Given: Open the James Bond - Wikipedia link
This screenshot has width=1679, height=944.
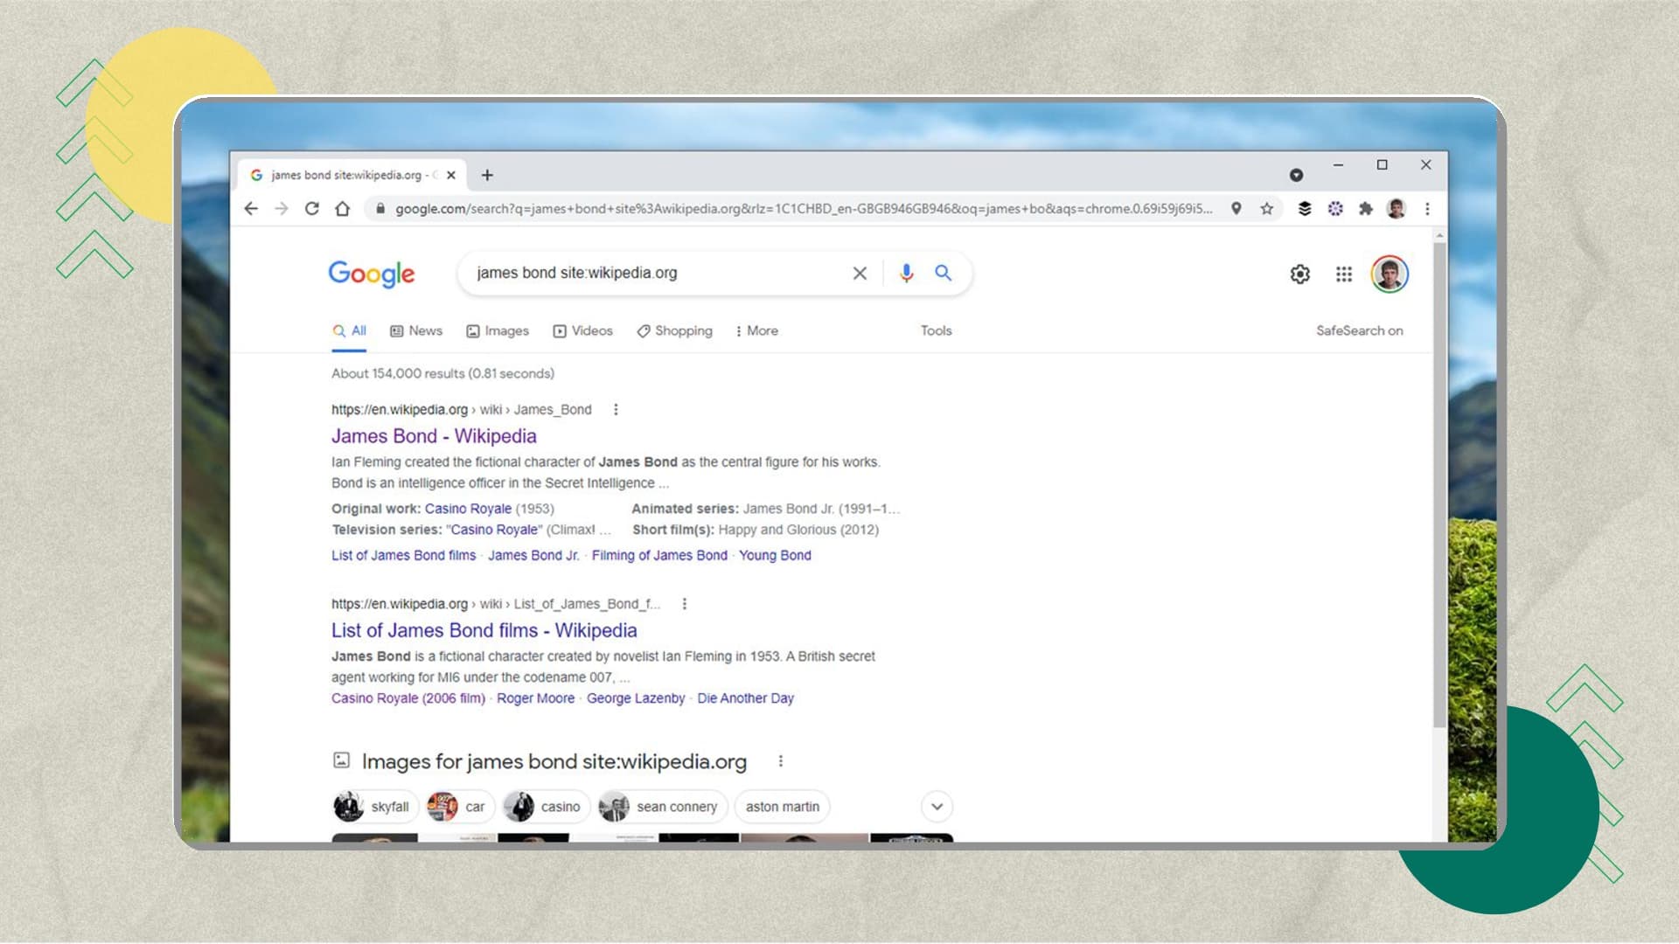Looking at the screenshot, I should pos(434,436).
